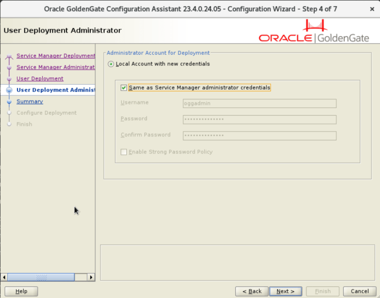Click the right scroll arrow in the sidebar
Viewport: 380px width, 298px height.
pyautogui.click(x=91, y=277)
